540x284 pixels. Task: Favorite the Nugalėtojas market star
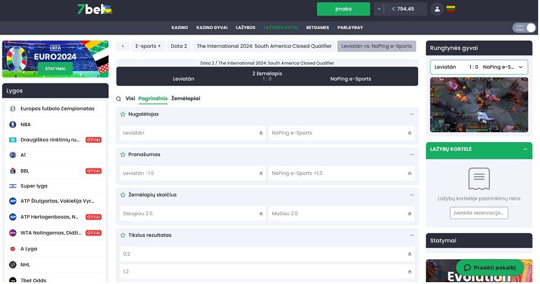coord(123,114)
